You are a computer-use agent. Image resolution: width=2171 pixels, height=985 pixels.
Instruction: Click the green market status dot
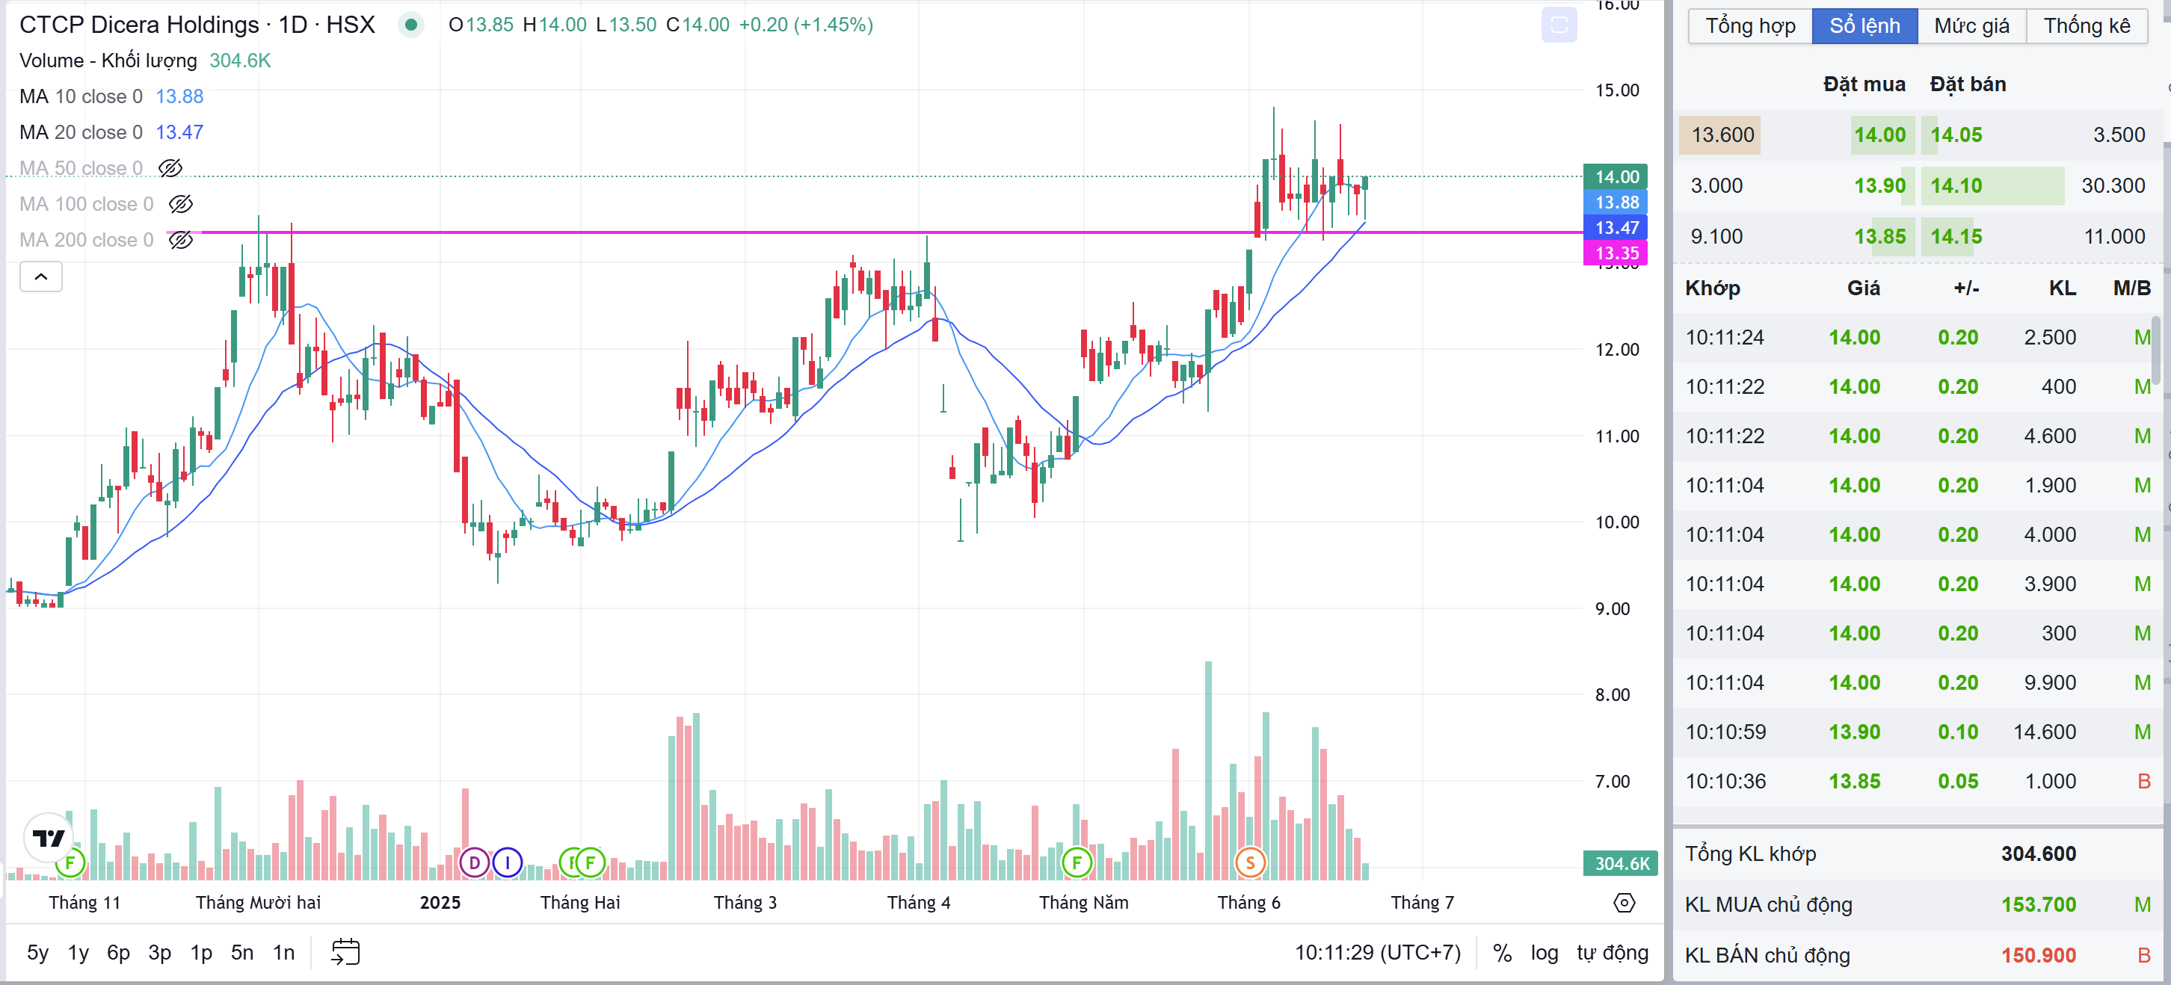(x=411, y=25)
